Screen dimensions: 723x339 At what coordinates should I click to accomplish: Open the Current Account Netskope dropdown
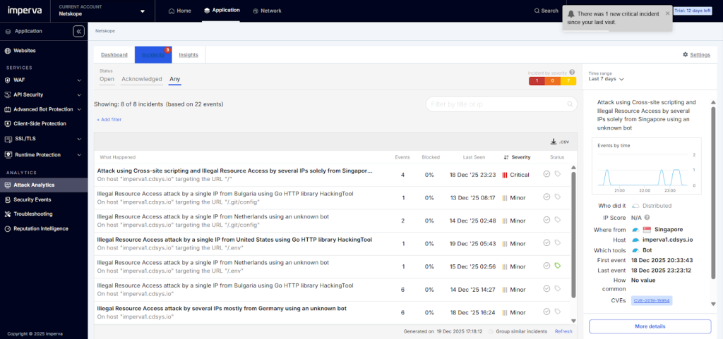click(x=102, y=11)
